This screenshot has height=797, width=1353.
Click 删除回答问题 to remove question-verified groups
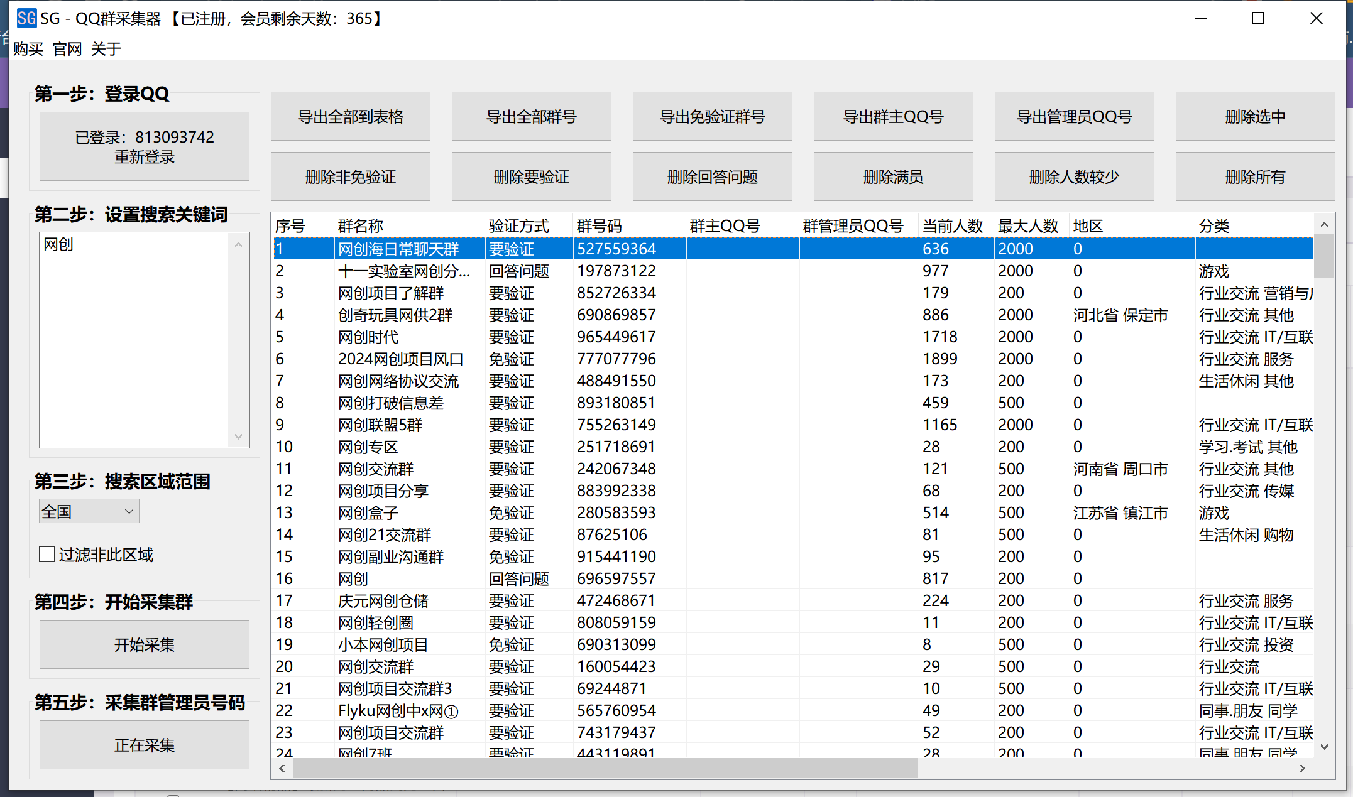coord(712,176)
